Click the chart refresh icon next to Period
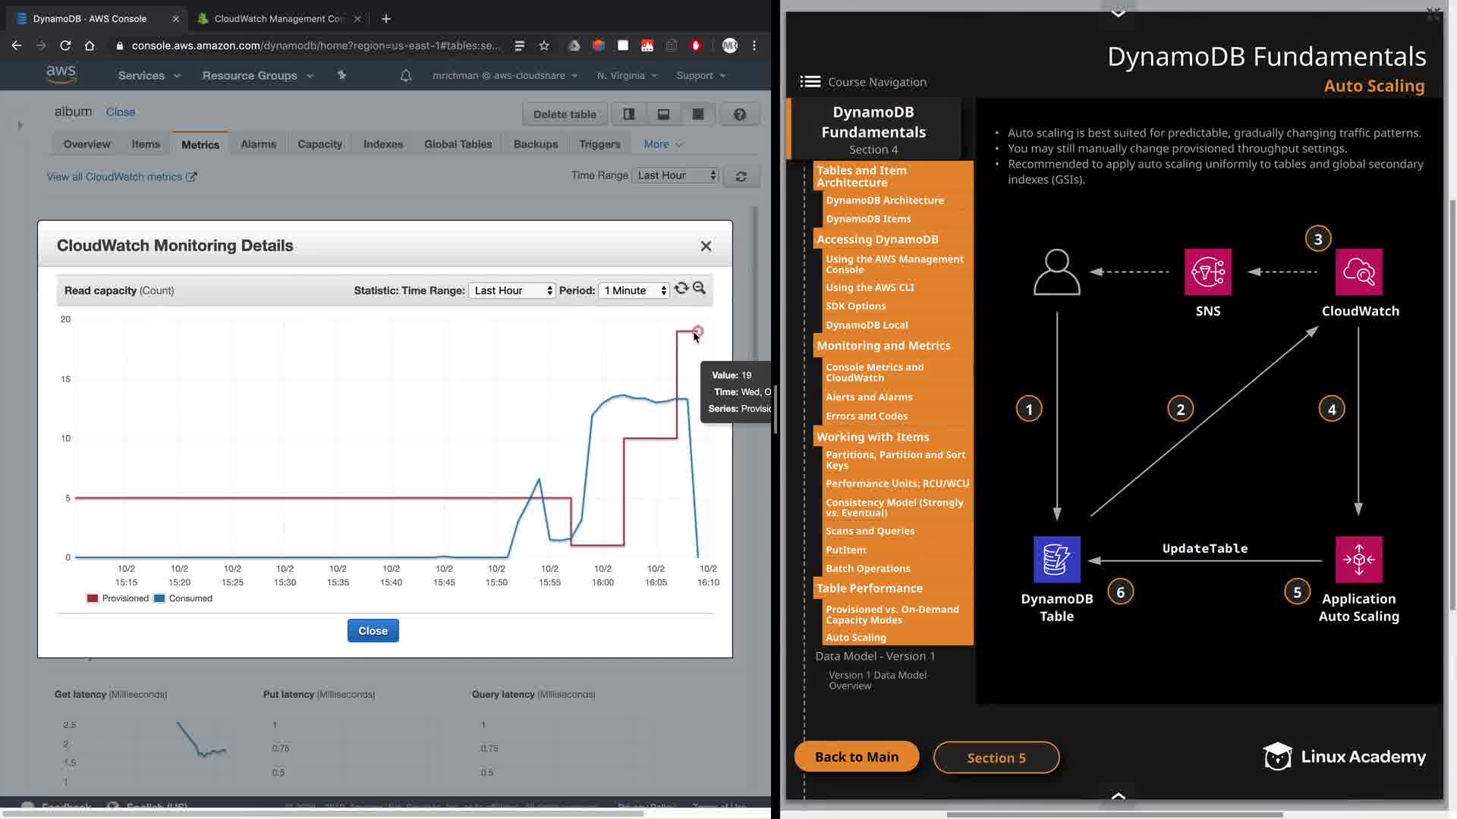 681,288
